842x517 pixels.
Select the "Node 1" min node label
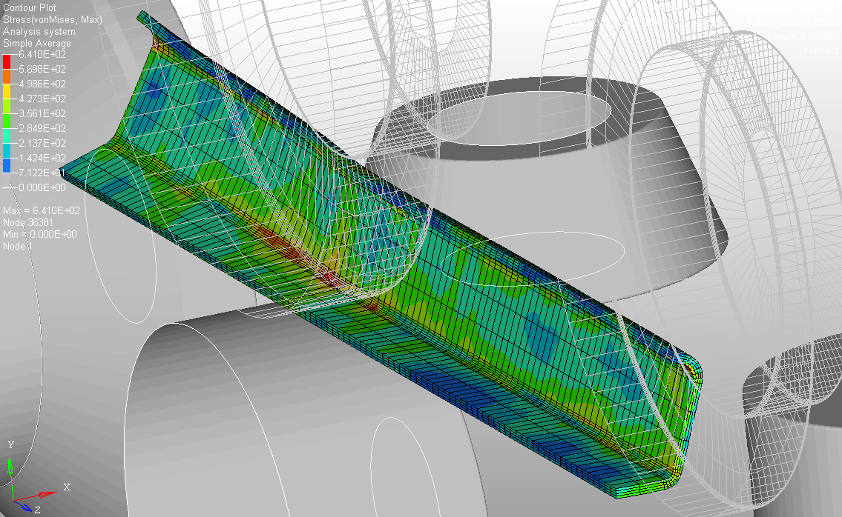coord(18,246)
